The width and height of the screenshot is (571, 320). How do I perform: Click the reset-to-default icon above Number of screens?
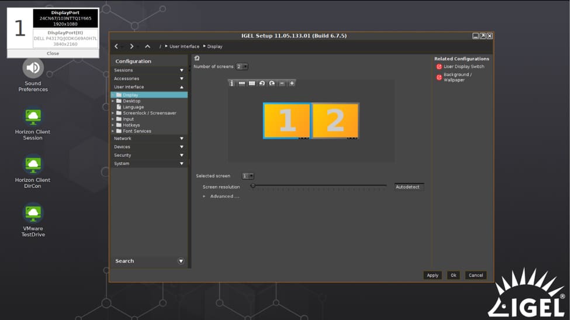coord(197,58)
